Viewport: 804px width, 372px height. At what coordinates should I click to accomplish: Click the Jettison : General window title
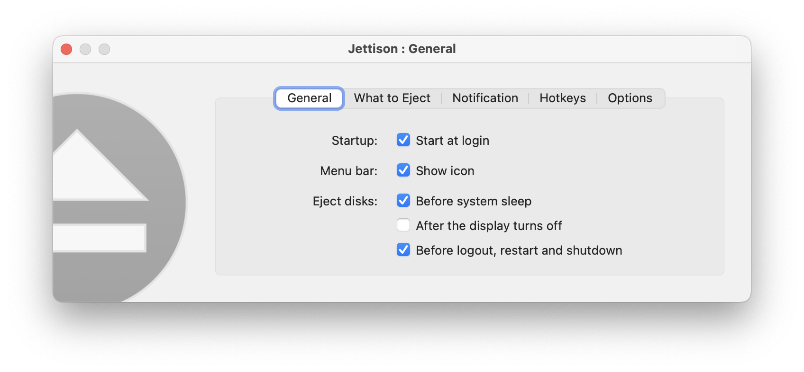(402, 49)
